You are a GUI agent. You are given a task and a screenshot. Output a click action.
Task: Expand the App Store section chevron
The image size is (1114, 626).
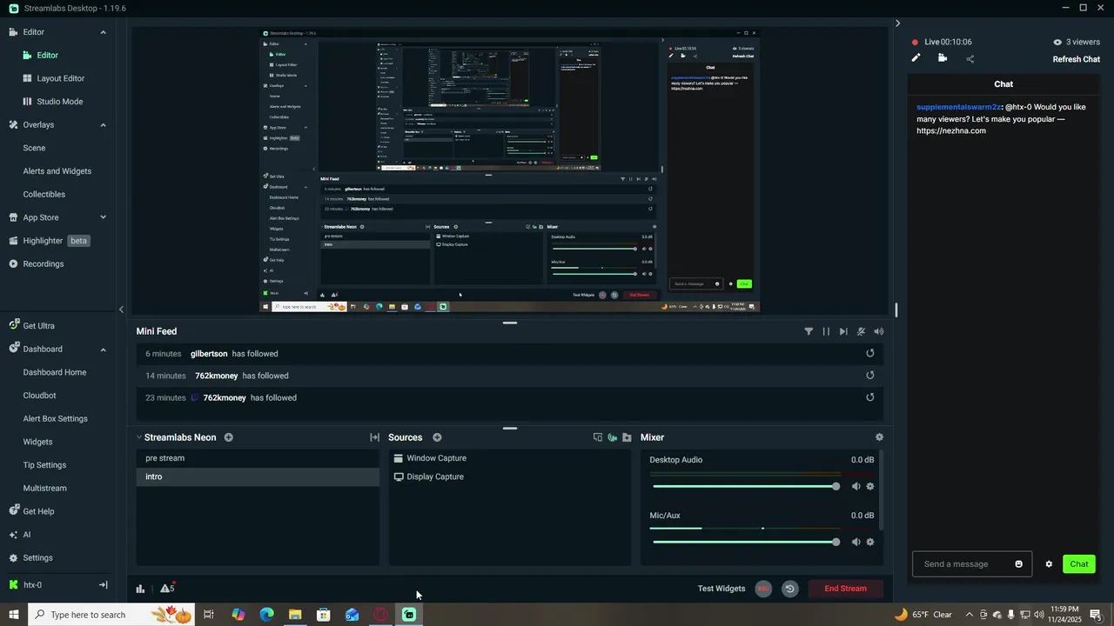(103, 217)
